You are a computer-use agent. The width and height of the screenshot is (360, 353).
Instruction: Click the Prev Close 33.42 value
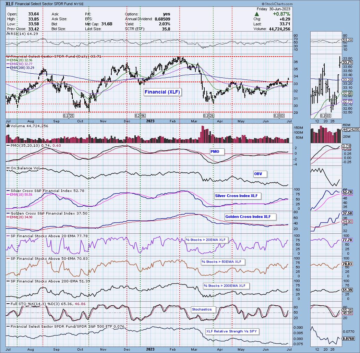tap(34, 29)
